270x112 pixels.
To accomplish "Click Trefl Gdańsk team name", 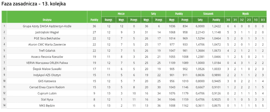I will (x=47, y=50).
